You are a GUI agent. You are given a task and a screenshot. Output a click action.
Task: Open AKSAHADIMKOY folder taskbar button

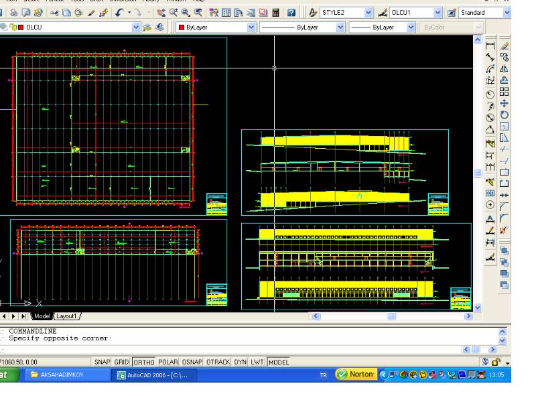tap(68, 375)
